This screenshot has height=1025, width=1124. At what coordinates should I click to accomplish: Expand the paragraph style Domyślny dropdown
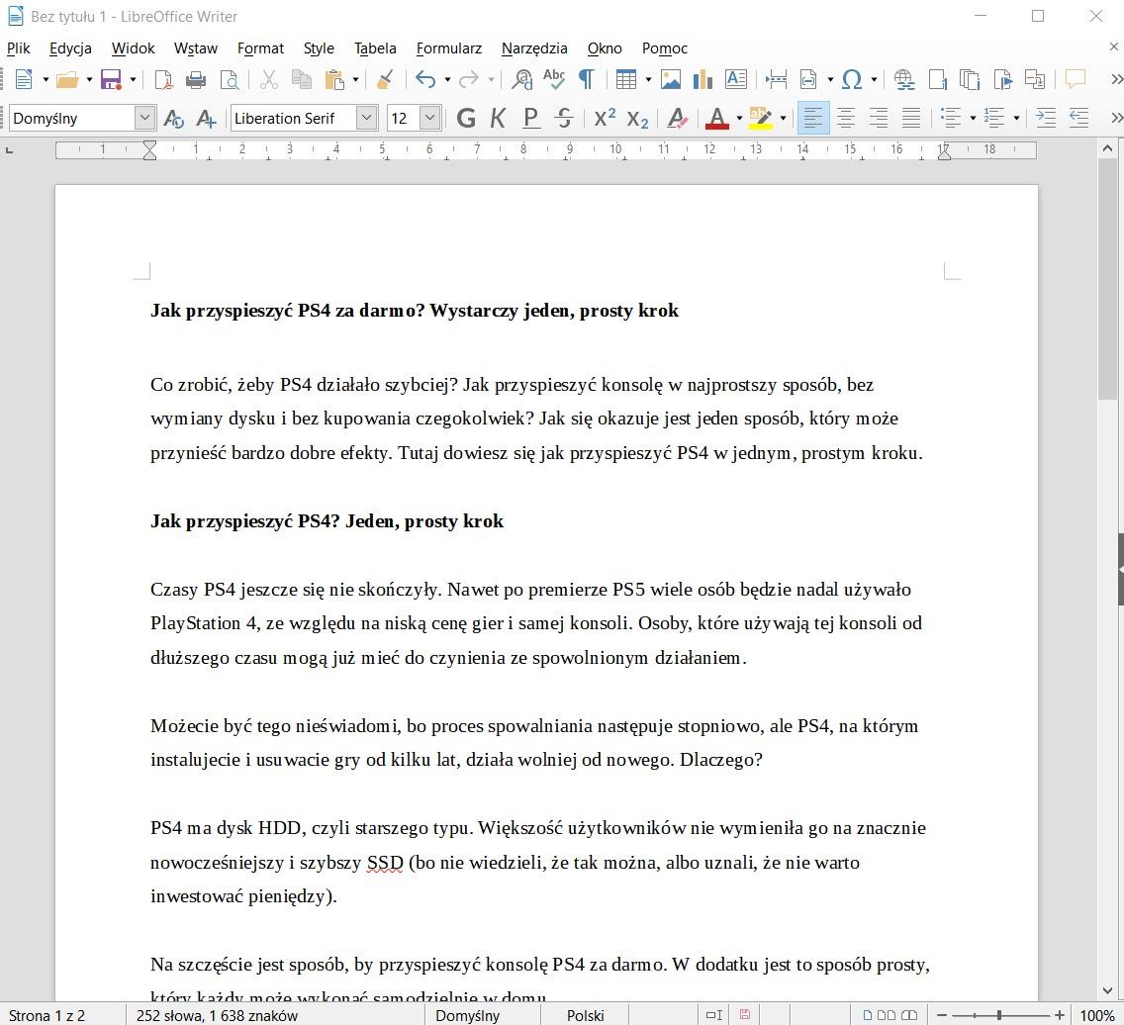point(144,118)
